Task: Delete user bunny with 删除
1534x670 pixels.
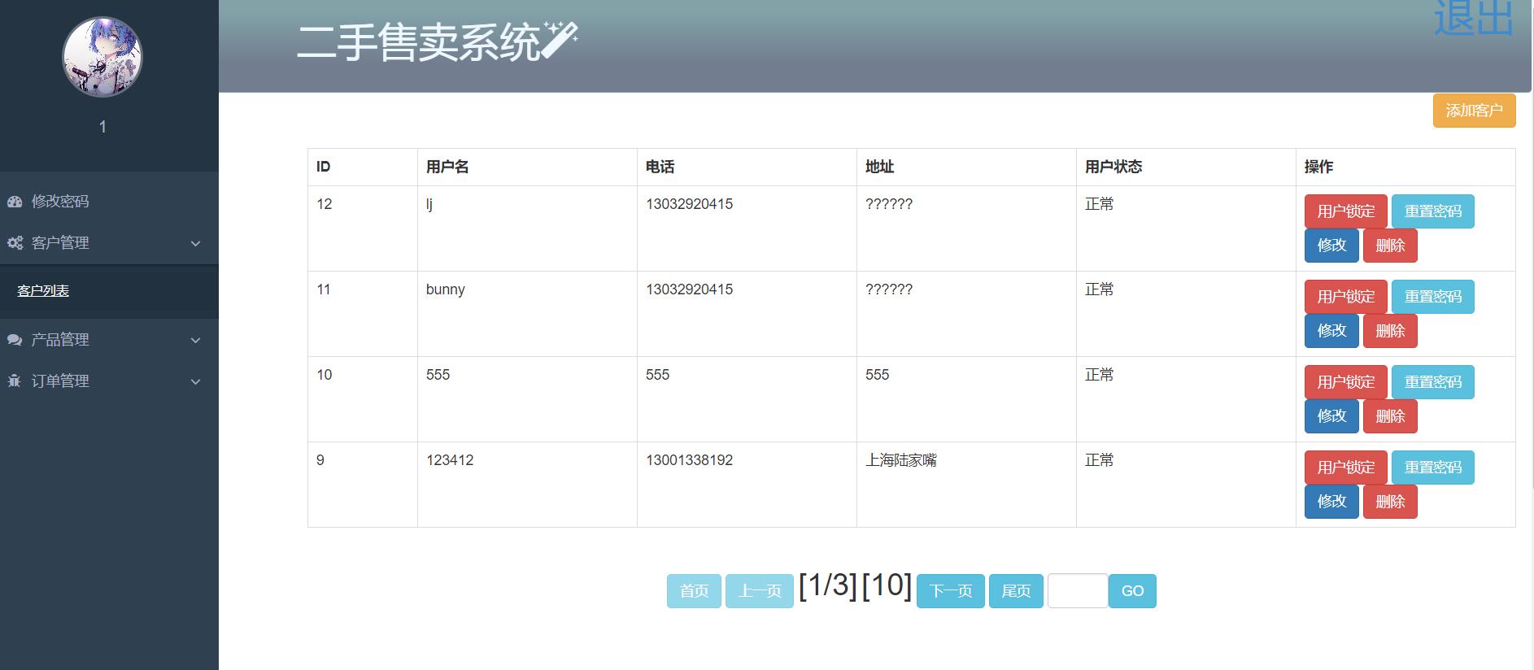Action: (x=1390, y=331)
